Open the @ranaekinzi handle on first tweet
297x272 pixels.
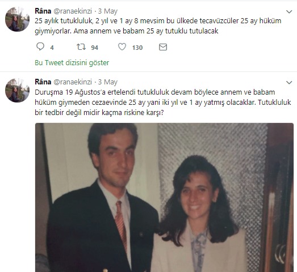click(x=73, y=11)
